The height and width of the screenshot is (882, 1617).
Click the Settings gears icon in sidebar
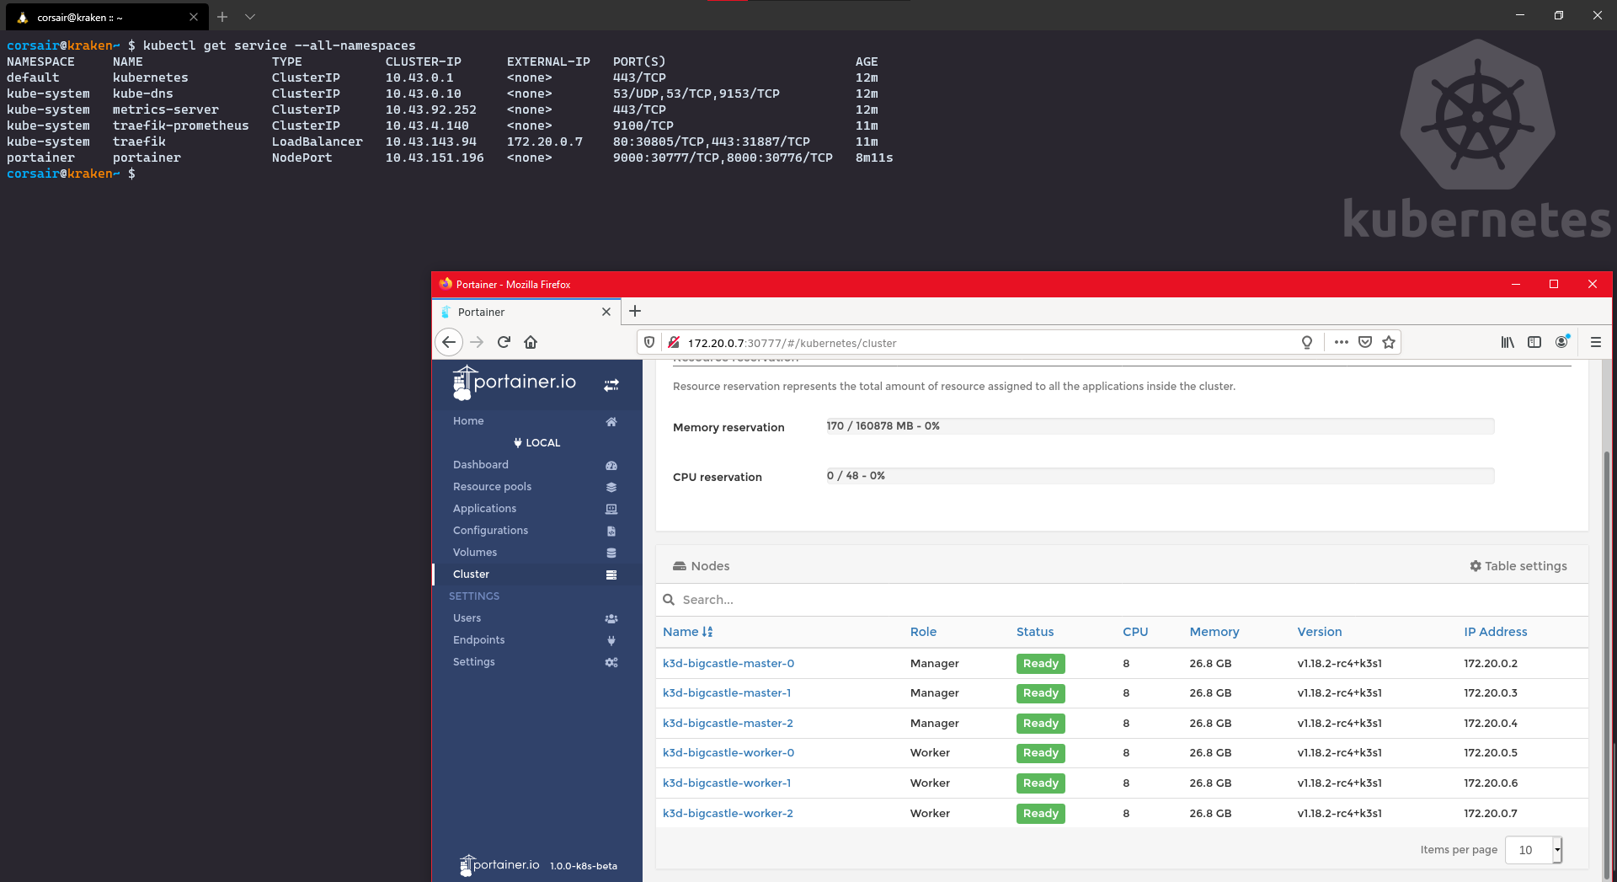click(611, 662)
